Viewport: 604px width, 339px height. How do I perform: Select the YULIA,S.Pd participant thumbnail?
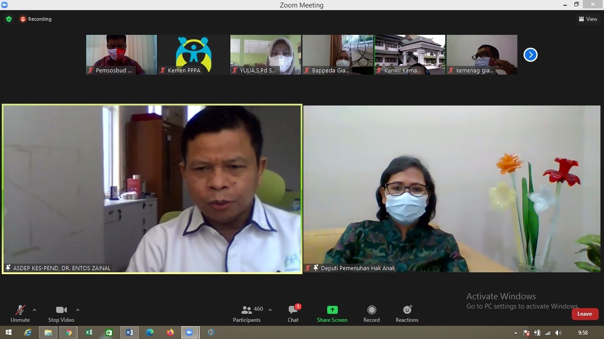[x=266, y=55]
